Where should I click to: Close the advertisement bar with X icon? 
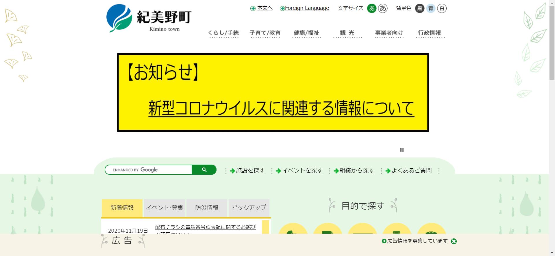pyautogui.click(x=454, y=241)
